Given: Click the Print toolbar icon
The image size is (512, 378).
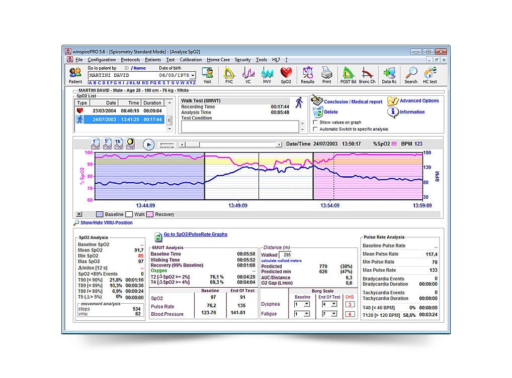Looking at the screenshot, I should pyautogui.click(x=326, y=75).
